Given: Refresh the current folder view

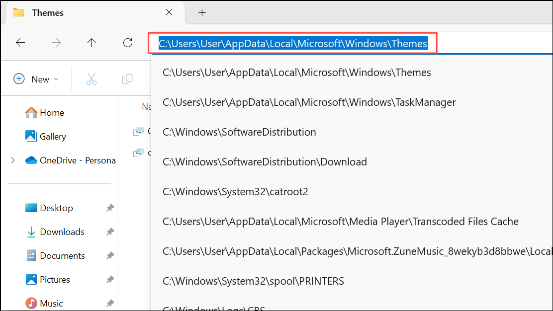Looking at the screenshot, I should click(128, 43).
